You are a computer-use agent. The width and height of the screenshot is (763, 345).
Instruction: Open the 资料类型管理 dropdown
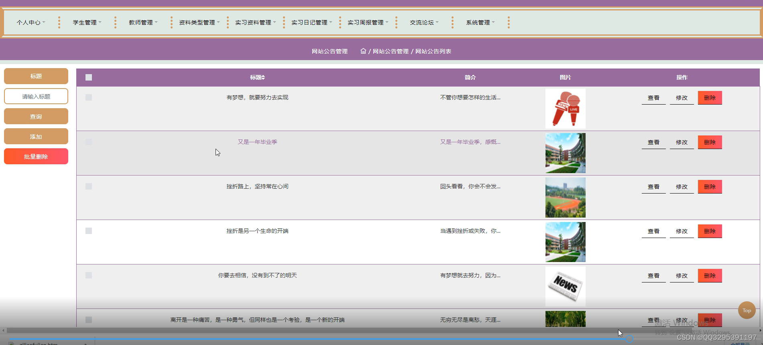(199, 22)
